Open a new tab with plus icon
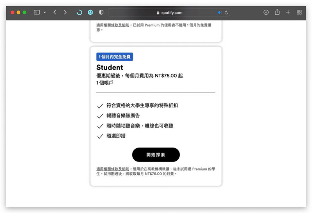 (288, 12)
